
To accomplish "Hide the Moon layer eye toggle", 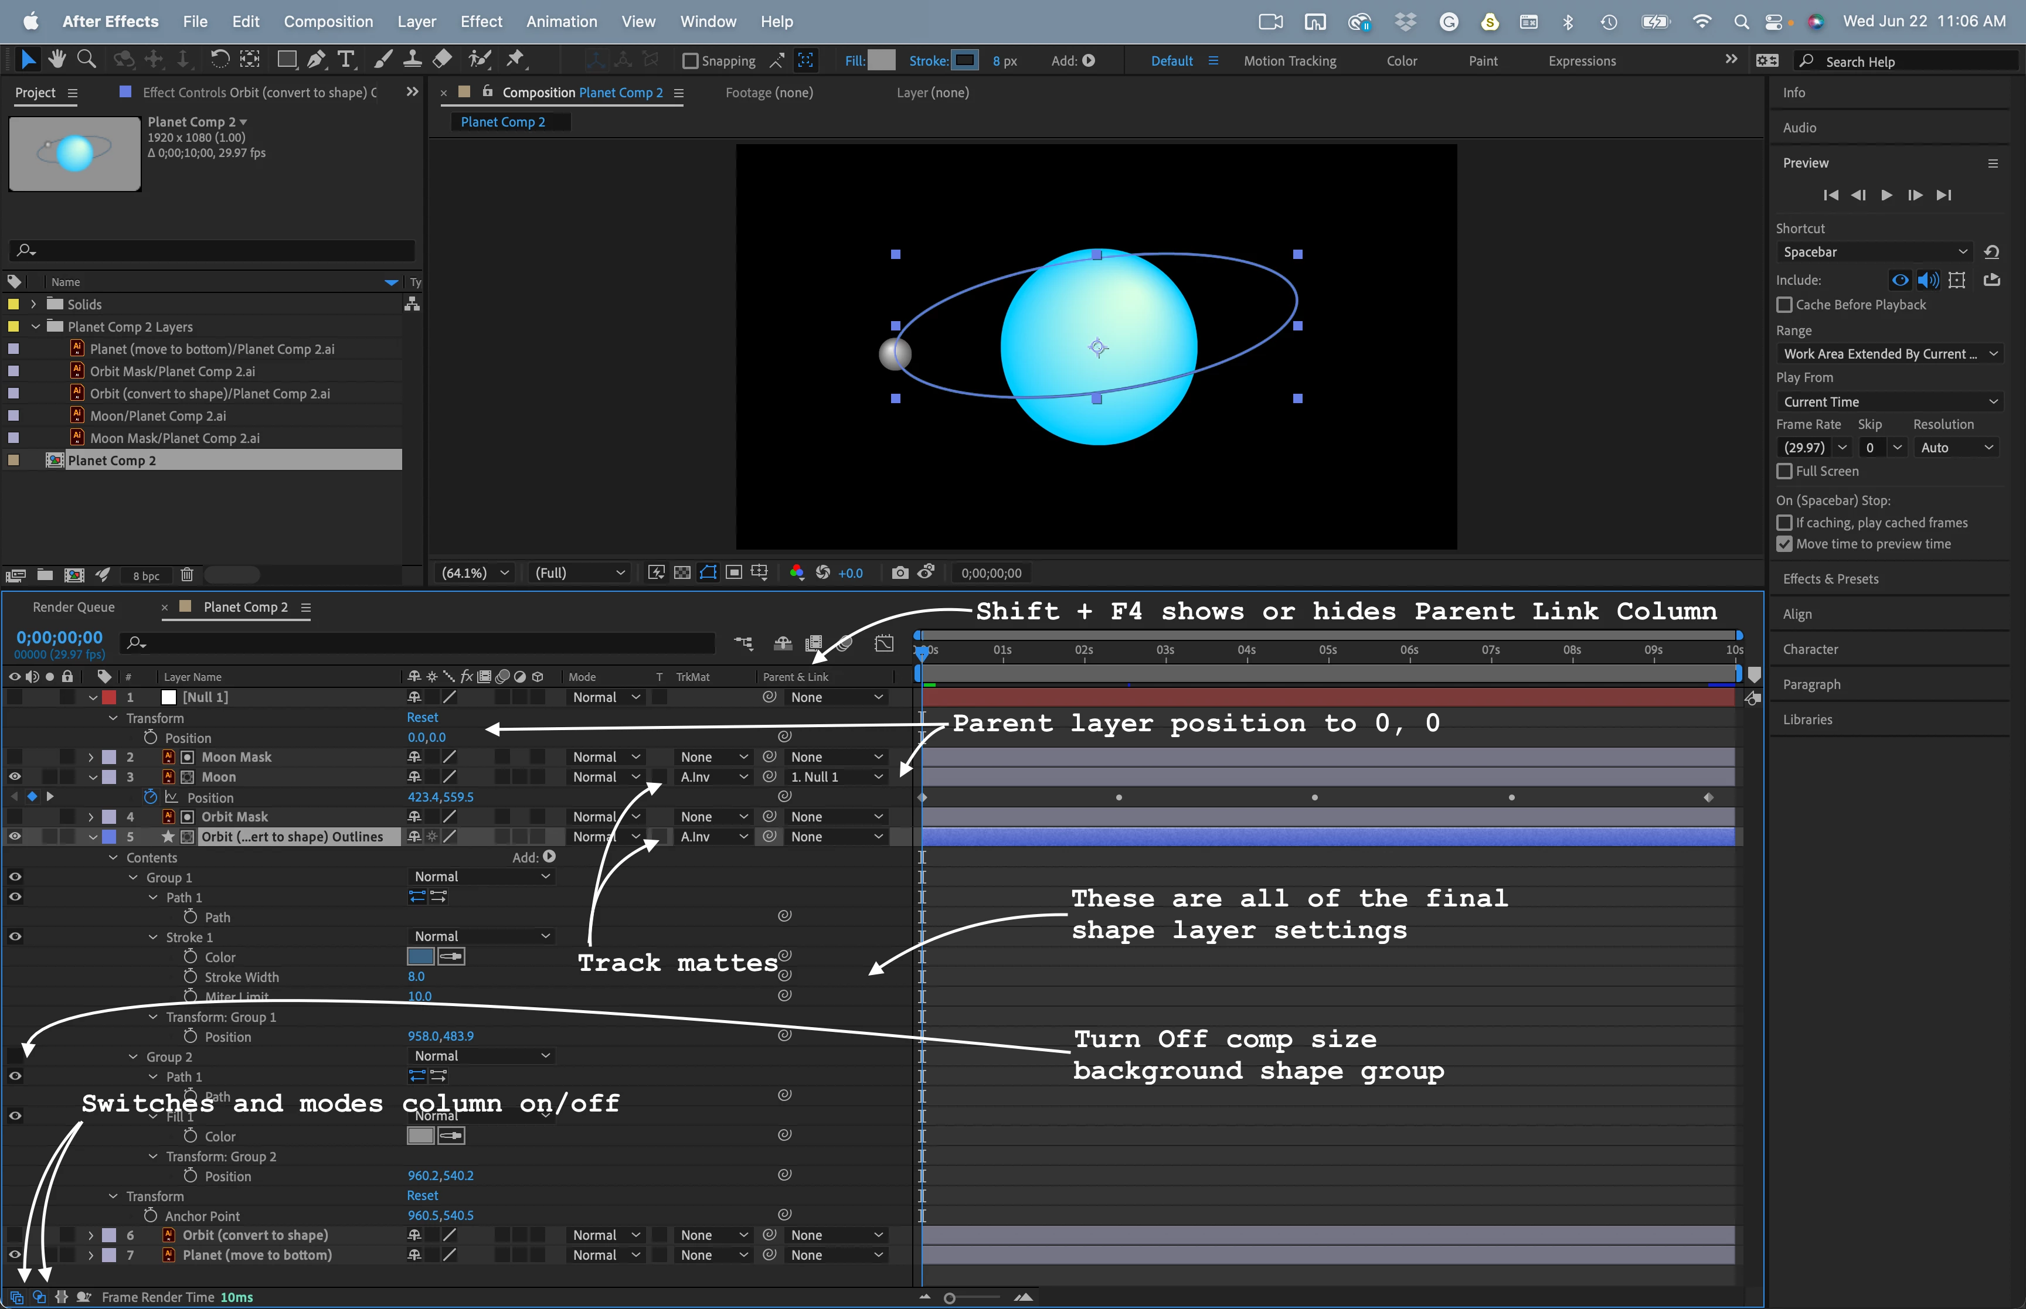I will click(15, 777).
